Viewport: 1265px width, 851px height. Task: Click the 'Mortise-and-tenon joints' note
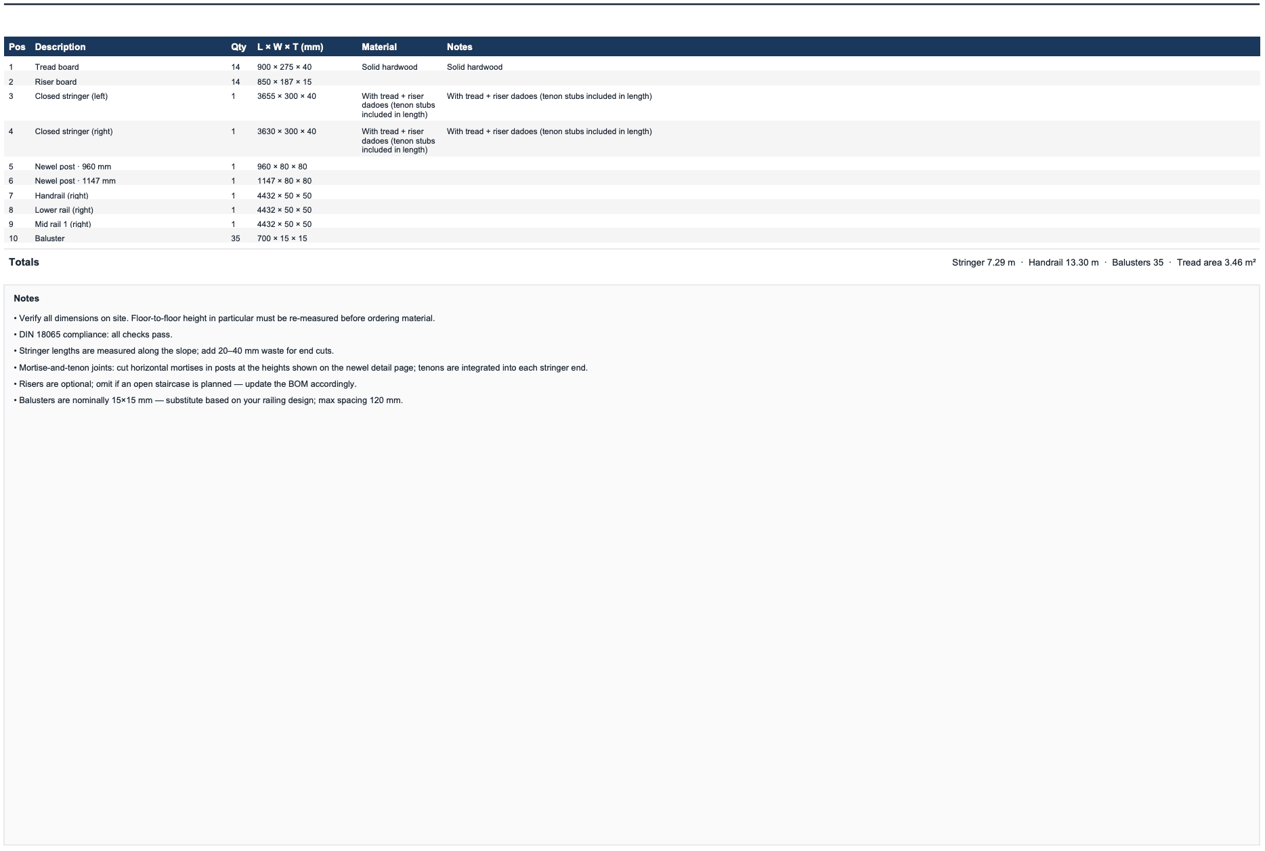coord(301,368)
